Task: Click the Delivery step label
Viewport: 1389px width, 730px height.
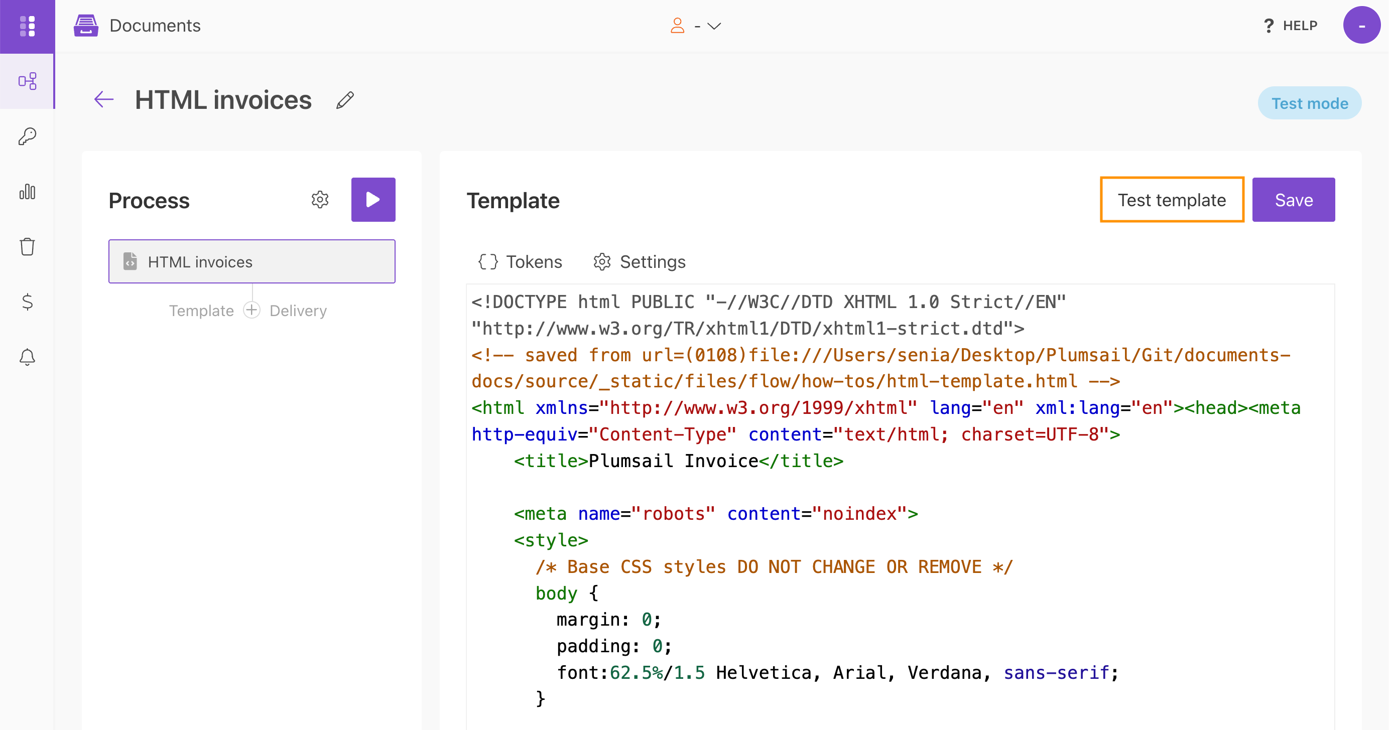Action: point(298,311)
